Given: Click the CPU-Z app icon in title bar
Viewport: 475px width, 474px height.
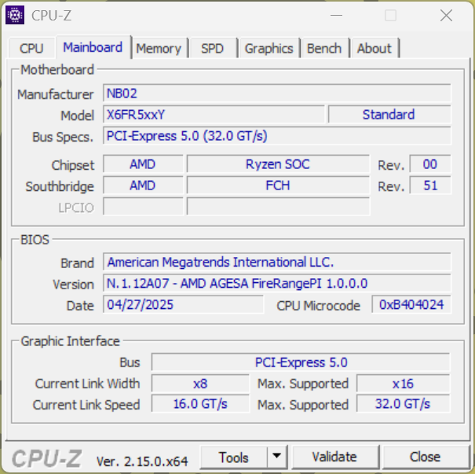Looking at the screenshot, I should (x=15, y=15).
